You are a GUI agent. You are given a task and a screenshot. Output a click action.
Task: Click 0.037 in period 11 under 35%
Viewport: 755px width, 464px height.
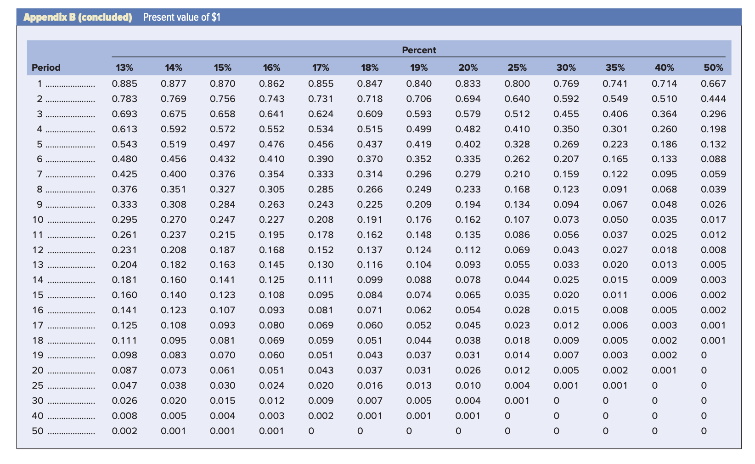coord(615,235)
